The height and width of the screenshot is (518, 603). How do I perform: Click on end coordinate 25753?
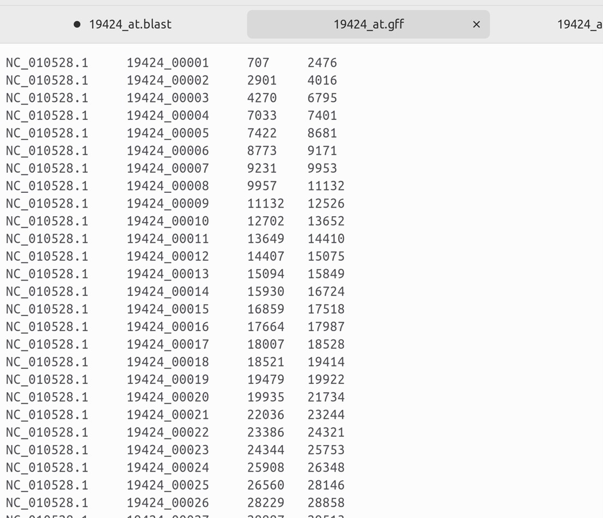[326, 450]
